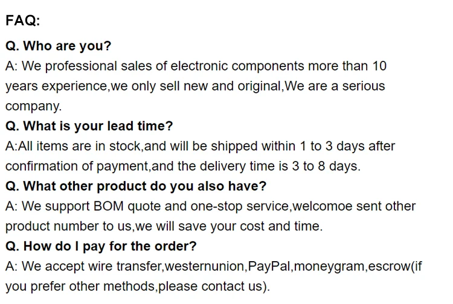
Task: Select the question 'How do I pay for the order?'
Action: [101, 246]
